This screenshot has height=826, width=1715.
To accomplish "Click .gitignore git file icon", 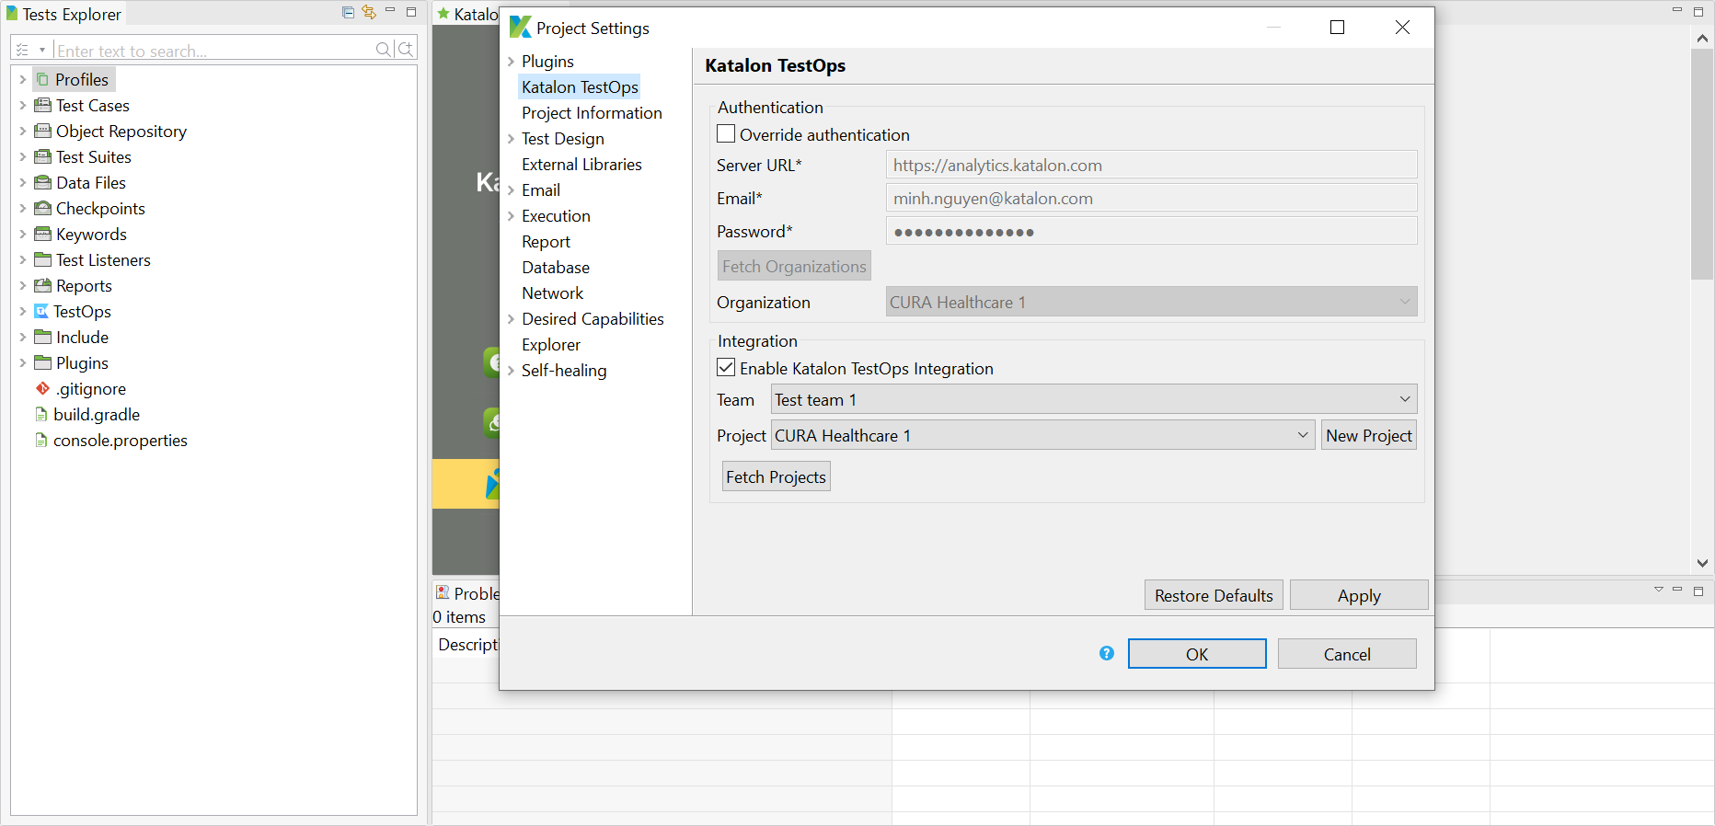I will [42, 388].
